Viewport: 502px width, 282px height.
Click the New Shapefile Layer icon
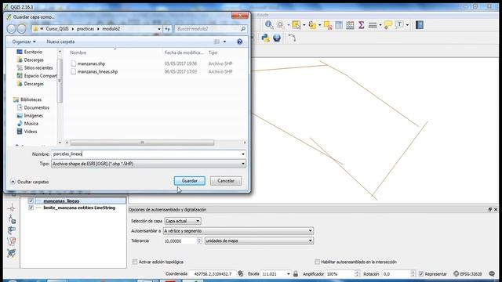(x=12, y=241)
